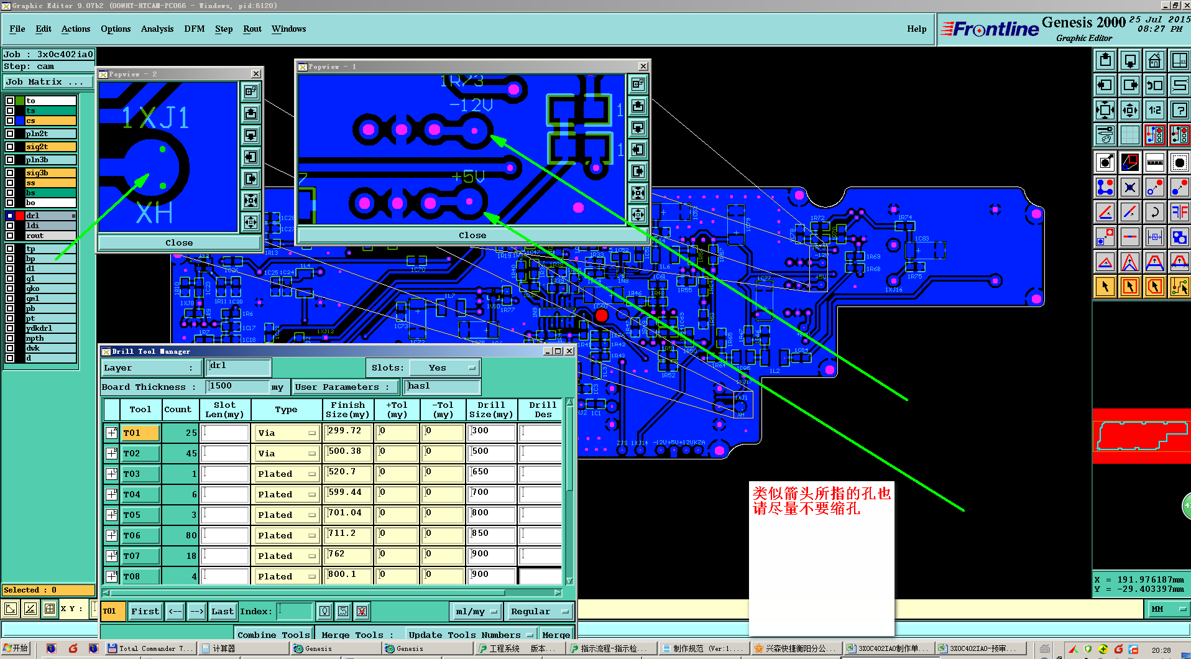Click the First button
The image size is (1191, 659).
click(145, 612)
